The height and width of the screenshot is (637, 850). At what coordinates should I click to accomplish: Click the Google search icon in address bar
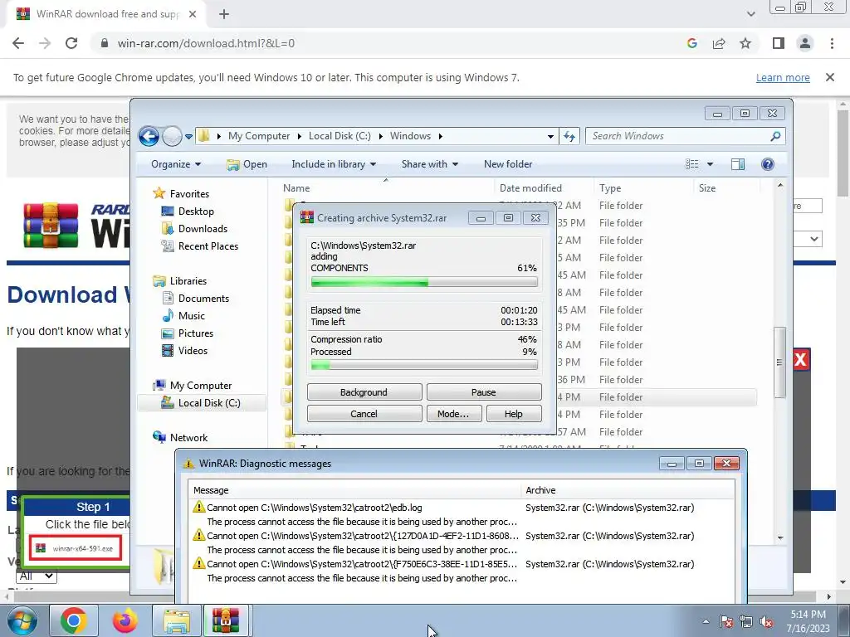(691, 43)
